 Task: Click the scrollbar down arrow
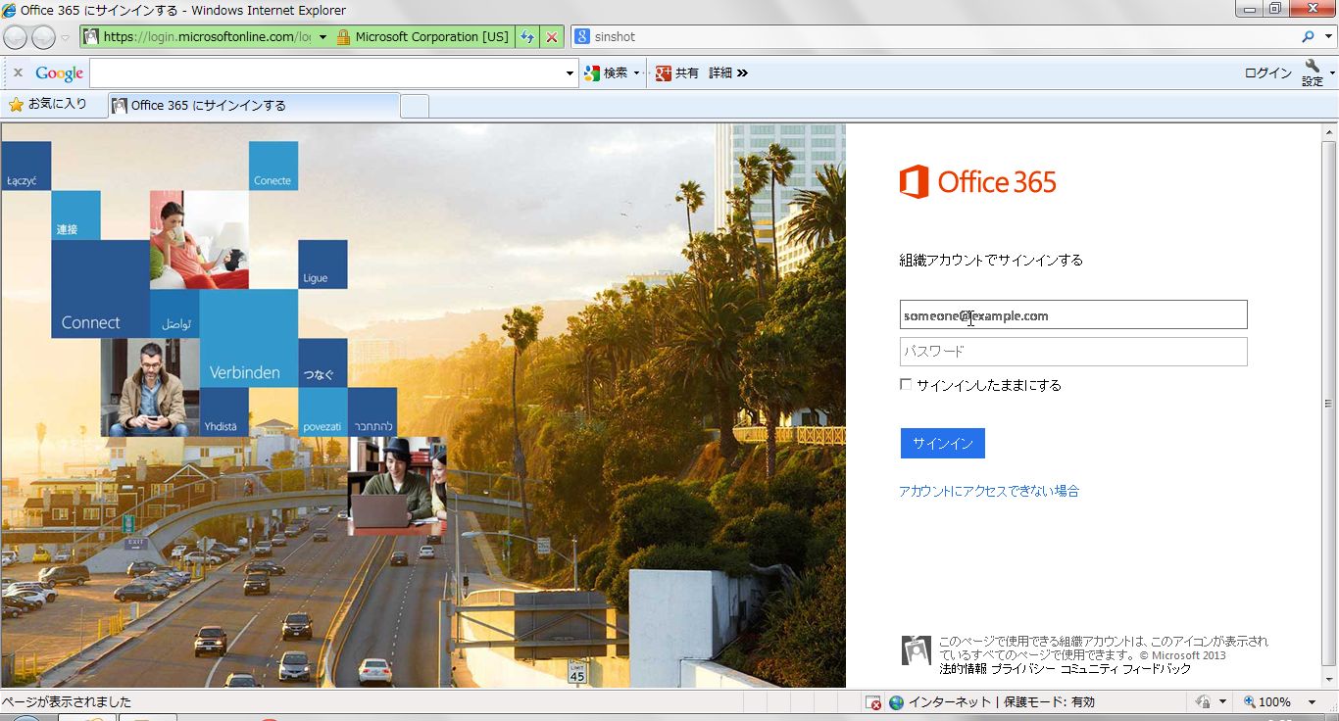(1329, 680)
